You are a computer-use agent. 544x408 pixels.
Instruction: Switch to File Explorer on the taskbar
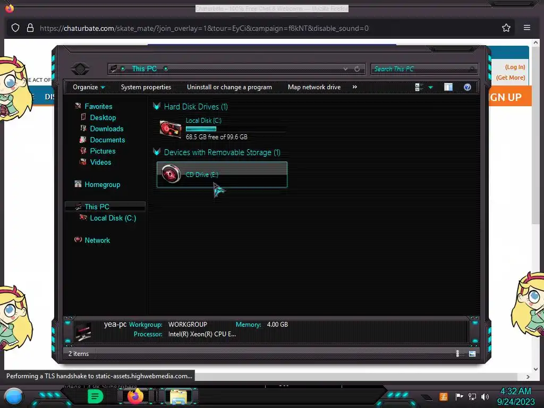178,396
